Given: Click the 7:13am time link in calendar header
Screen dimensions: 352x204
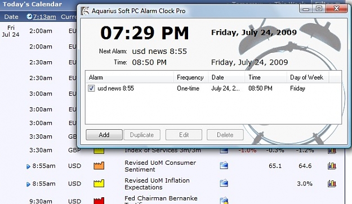Looking at the screenshot, I should coord(44,17).
